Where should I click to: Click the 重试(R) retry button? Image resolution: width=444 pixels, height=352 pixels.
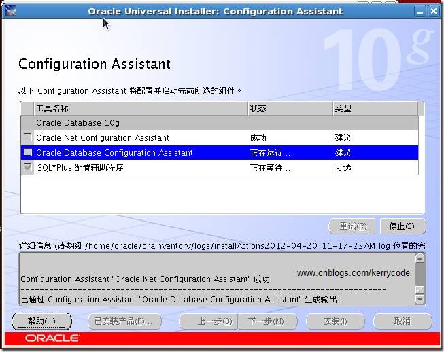352,226
